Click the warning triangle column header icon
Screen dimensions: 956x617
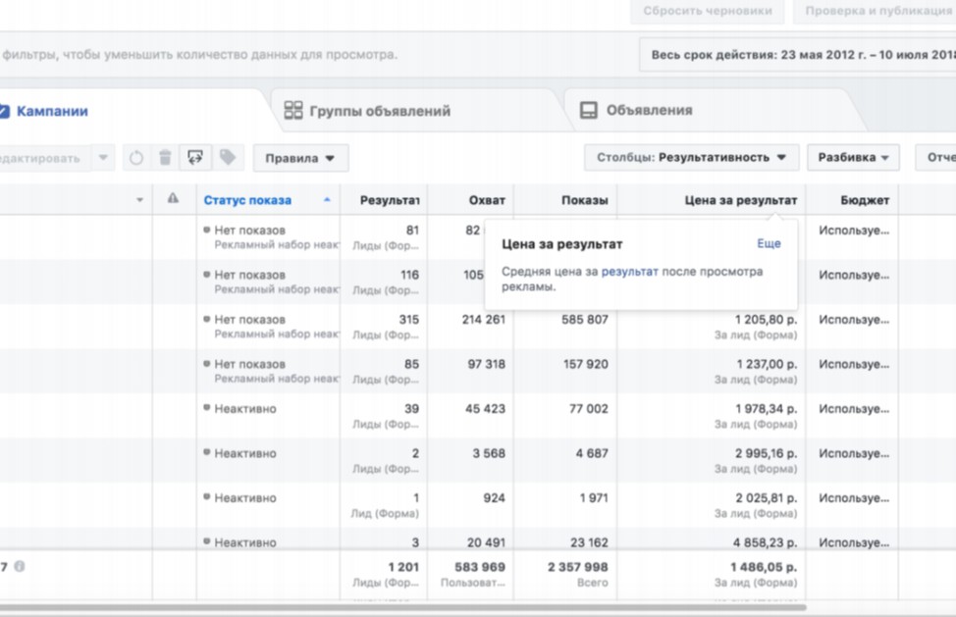pos(173,199)
